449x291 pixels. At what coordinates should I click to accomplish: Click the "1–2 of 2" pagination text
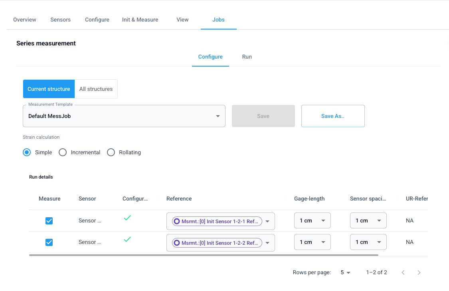[x=376, y=272]
